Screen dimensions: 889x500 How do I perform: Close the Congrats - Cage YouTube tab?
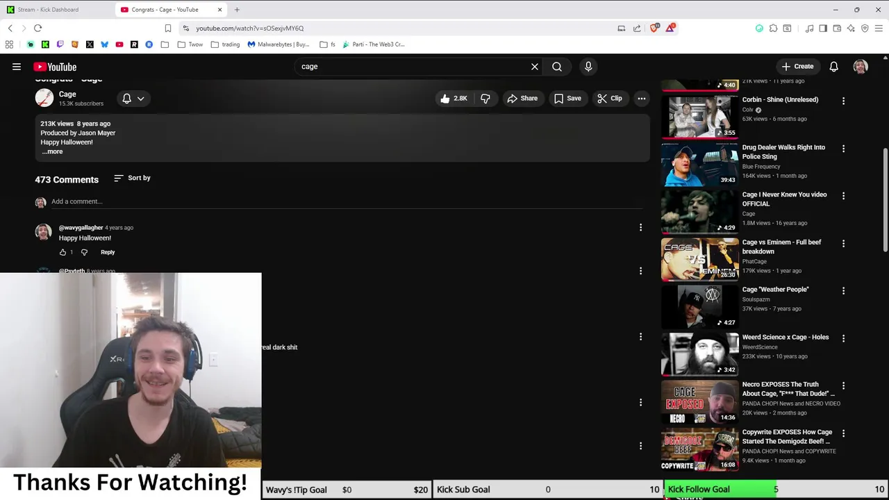(x=220, y=10)
